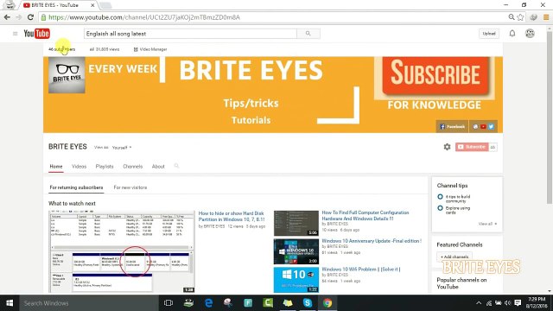Expand the 'View as: Yourself' dropdown

tap(122, 148)
